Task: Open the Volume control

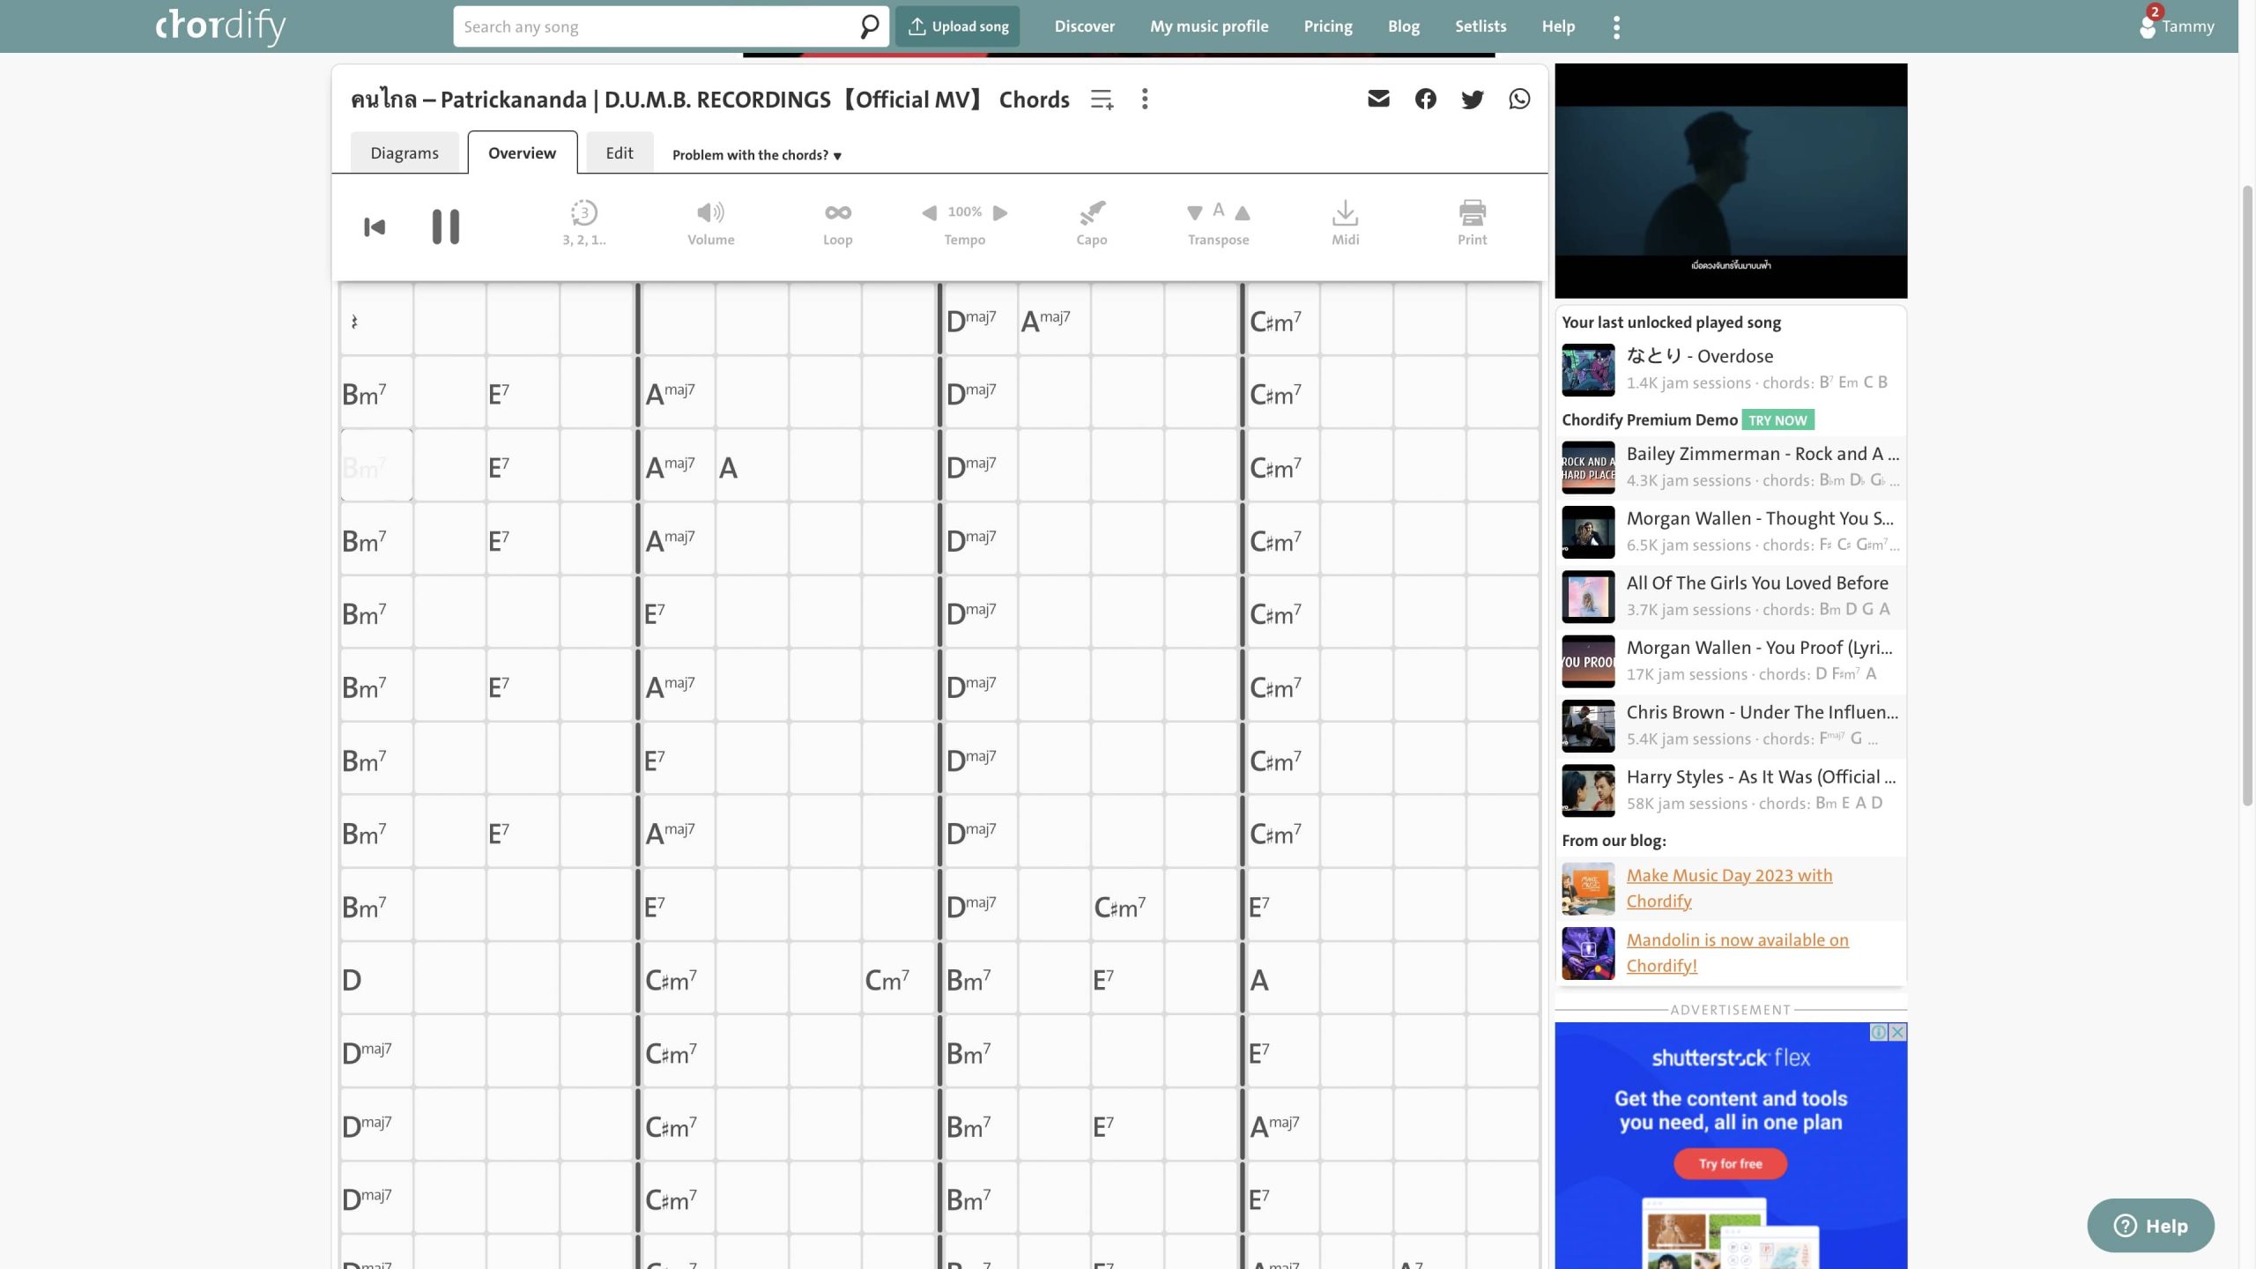Action: click(710, 223)
